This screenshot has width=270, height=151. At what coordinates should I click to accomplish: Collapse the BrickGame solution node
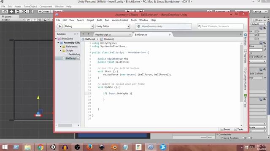point(56,39)
